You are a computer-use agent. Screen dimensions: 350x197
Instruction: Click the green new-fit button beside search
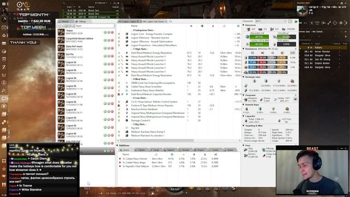coord(66,26)
